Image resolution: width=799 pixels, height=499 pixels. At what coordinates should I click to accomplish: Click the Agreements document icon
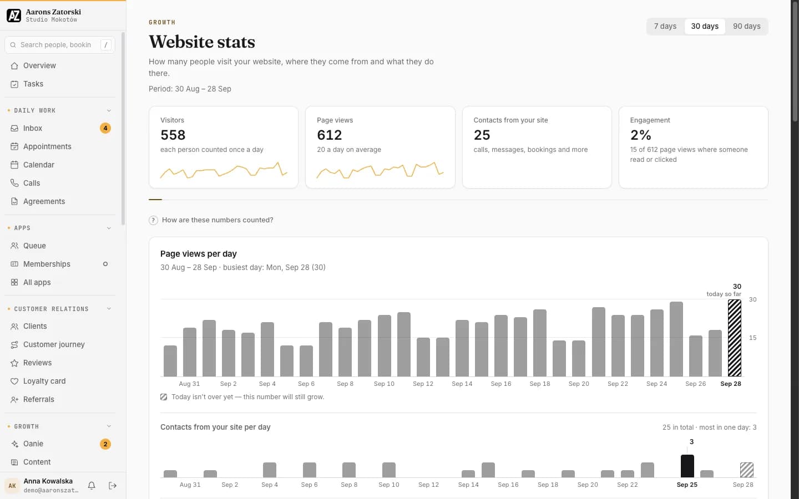click(14, 201)
